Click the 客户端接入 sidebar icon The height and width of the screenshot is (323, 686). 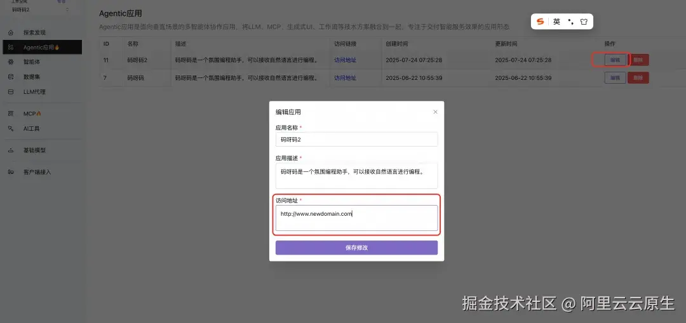(11, 172)
